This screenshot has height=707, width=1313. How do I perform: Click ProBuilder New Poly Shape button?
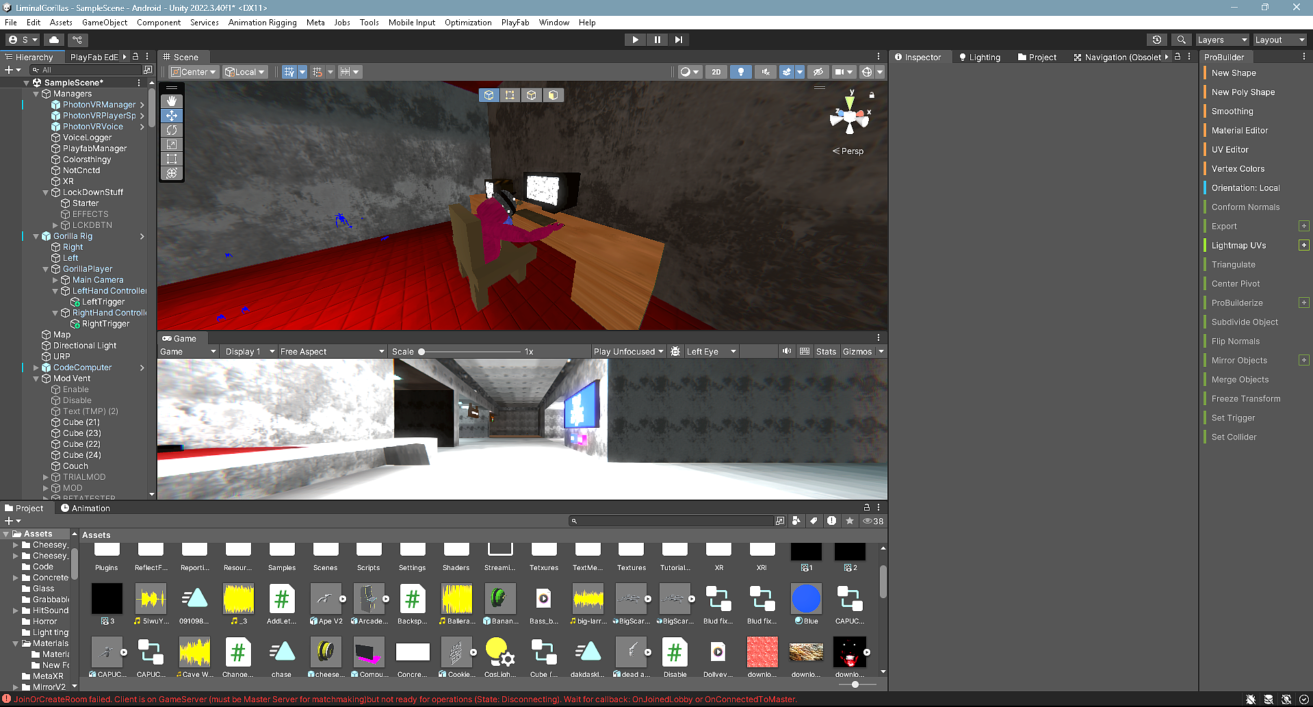pyautogui.click(x=1243, y=92)
